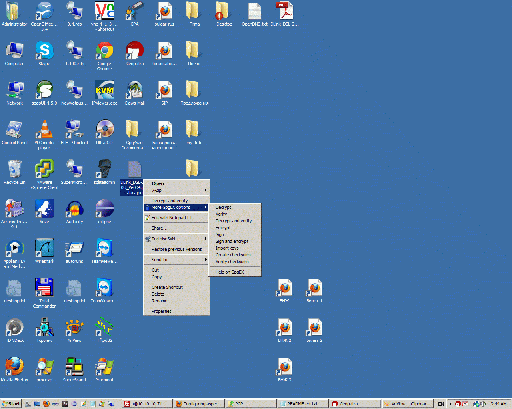Select the Tftpd32 desktop icon

point(104,330)
